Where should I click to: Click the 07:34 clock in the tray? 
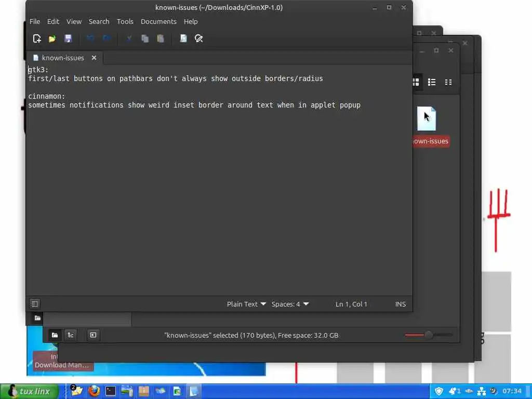coord(512,391)
